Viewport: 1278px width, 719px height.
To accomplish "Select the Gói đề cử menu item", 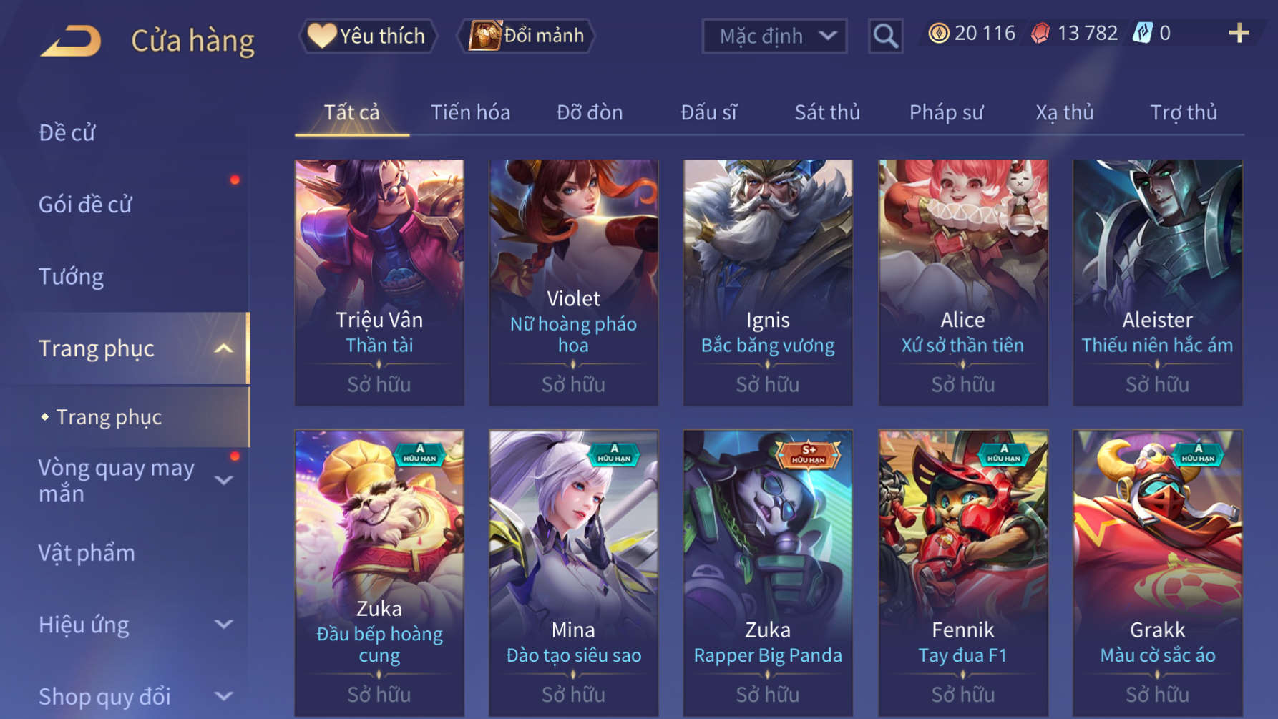I will 85,205.
